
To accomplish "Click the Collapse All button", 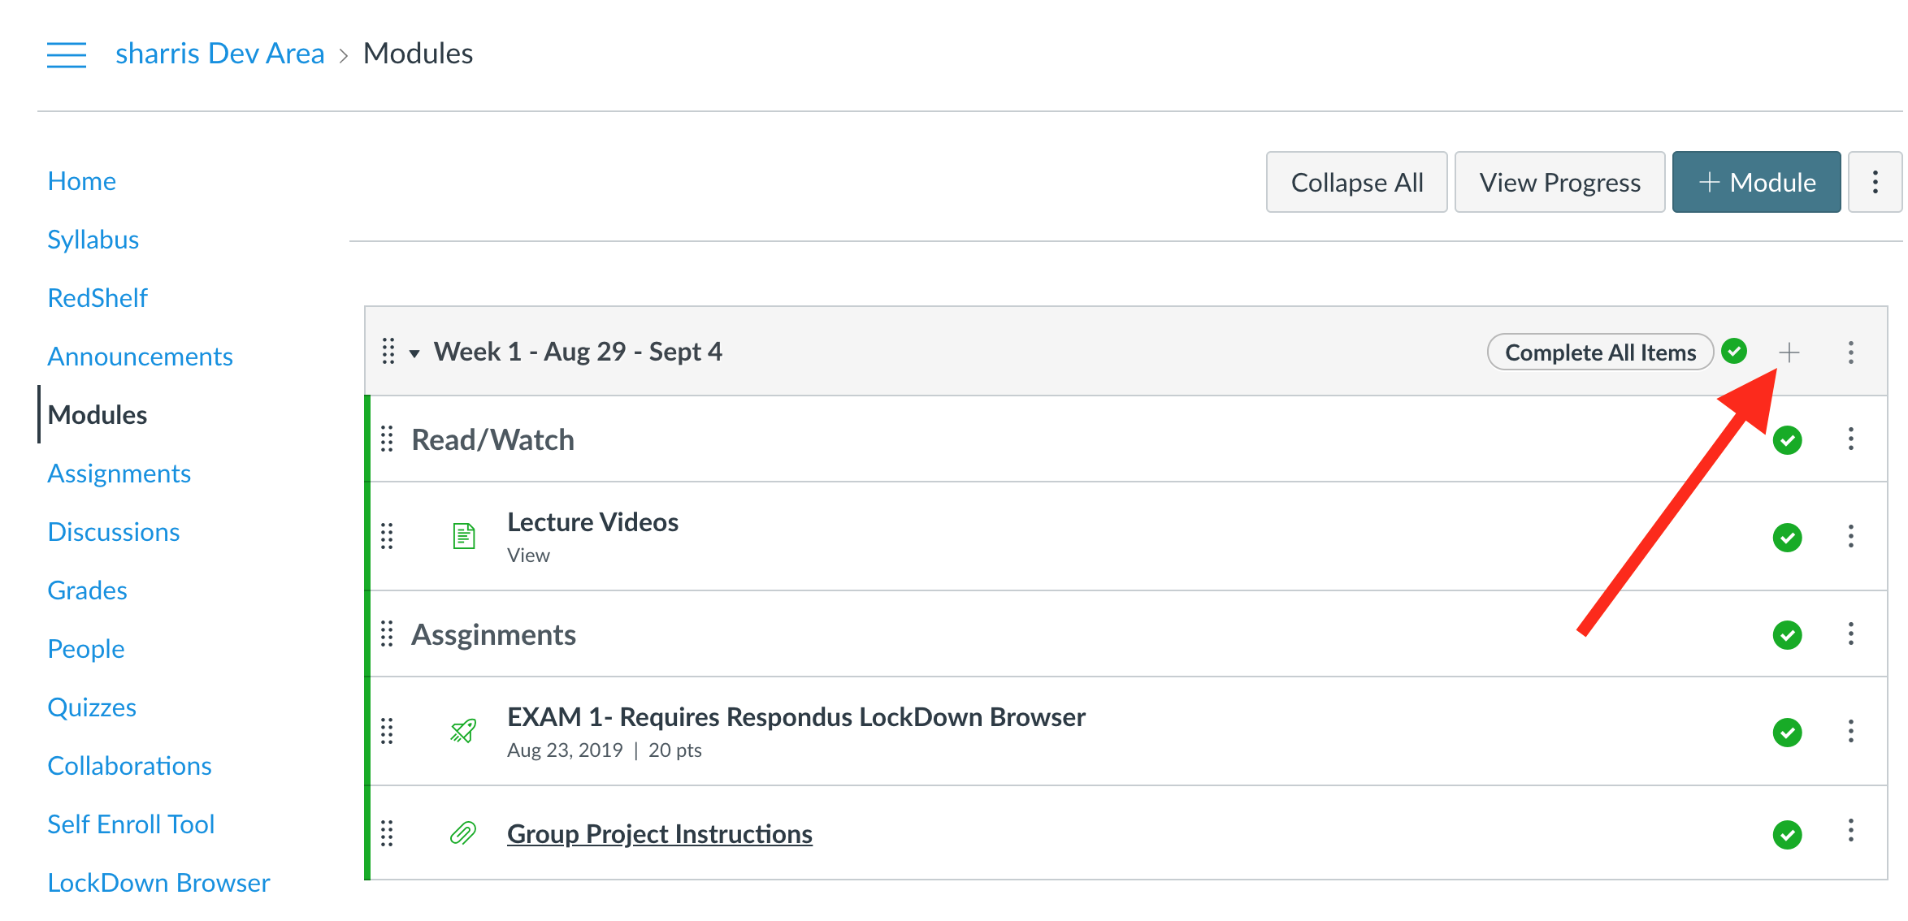I will [x=1356, y=182].
